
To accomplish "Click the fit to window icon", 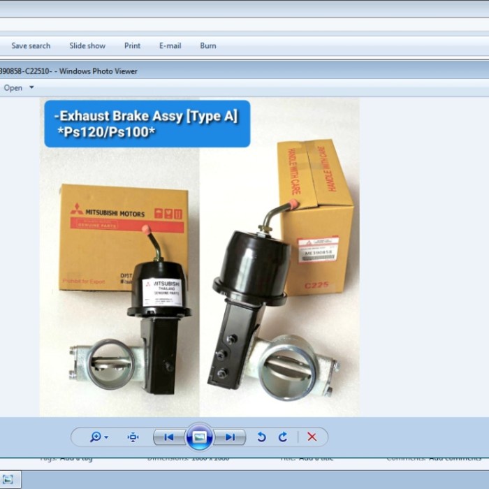I will tap(133, 437).
